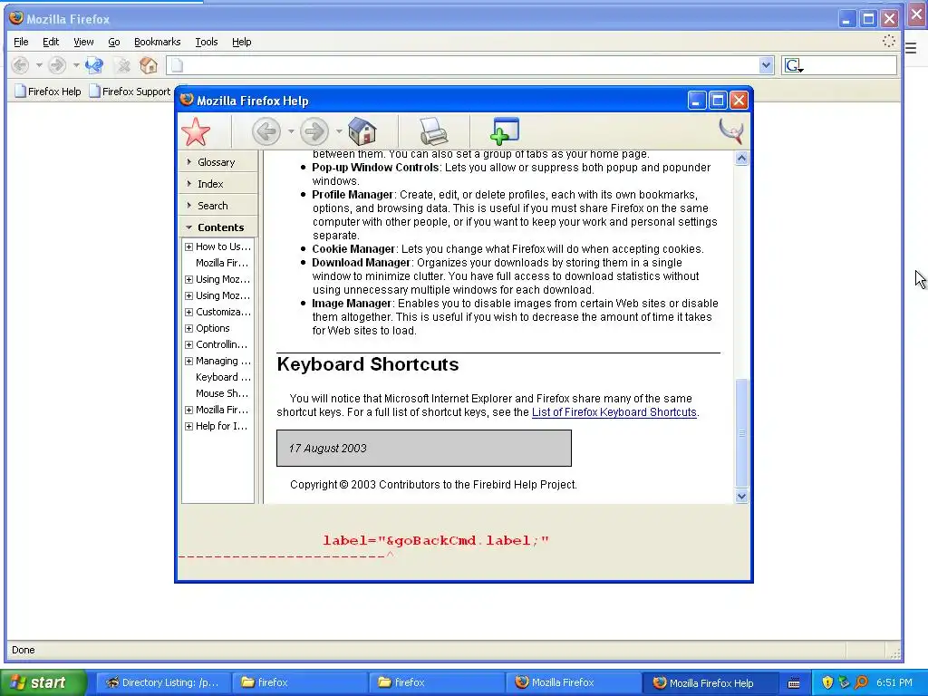Open the List of Firefox Keyboard Shortcuts link
The image size is (928, 696).
(x=614, y=412)
